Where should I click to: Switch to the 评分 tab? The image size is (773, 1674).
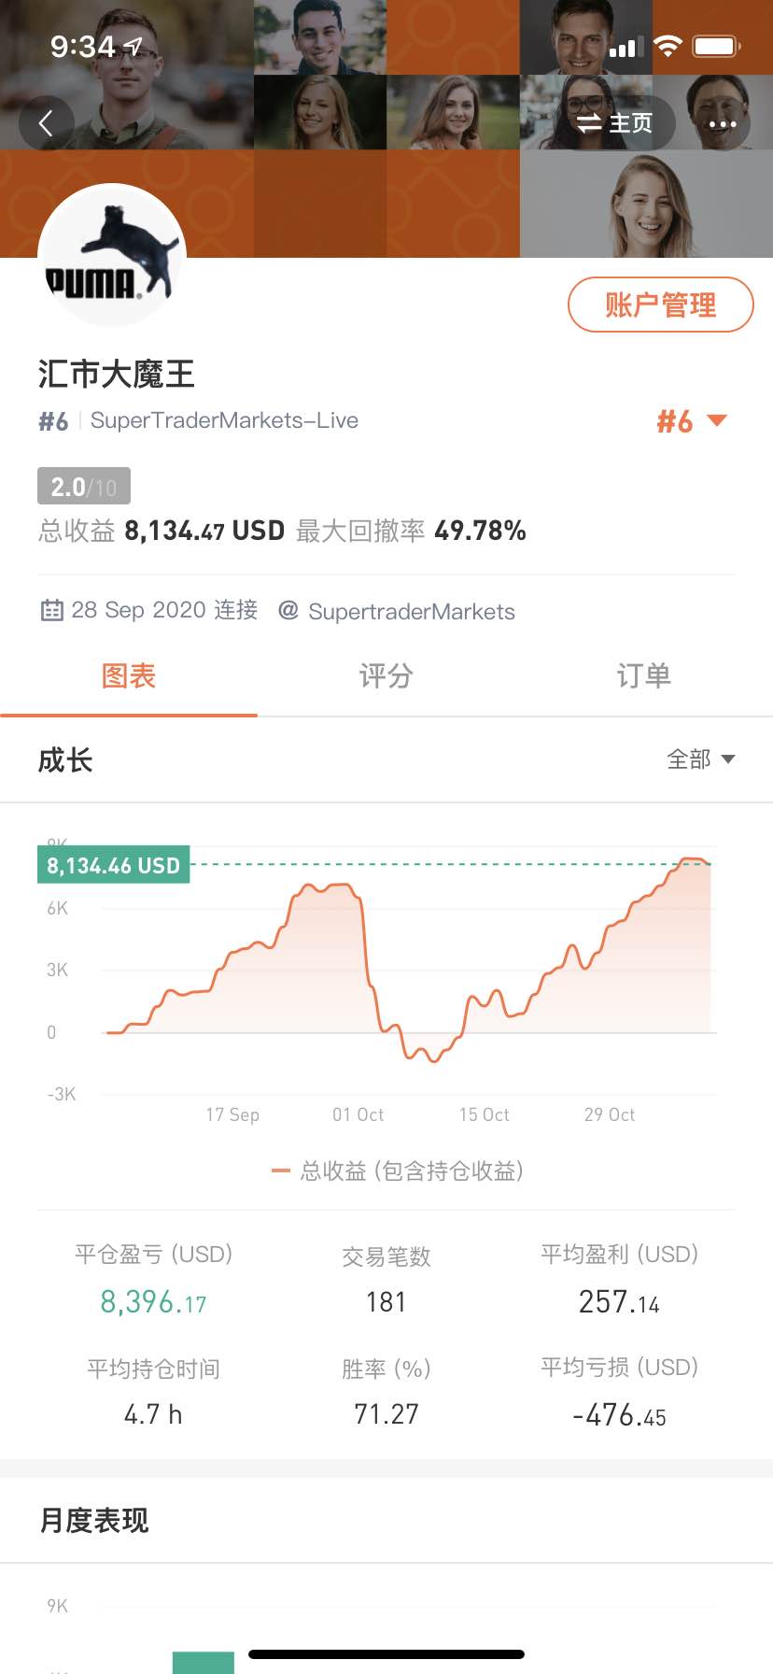click(386, 675)
